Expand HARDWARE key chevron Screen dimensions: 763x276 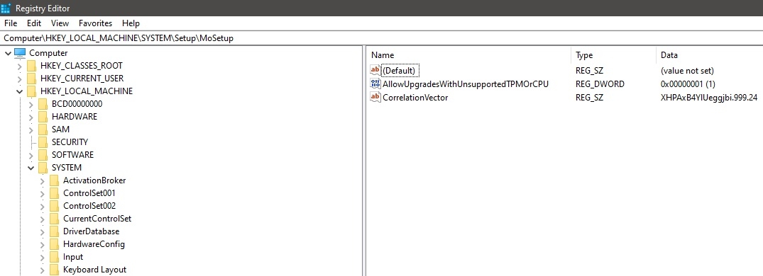[31, 117]
